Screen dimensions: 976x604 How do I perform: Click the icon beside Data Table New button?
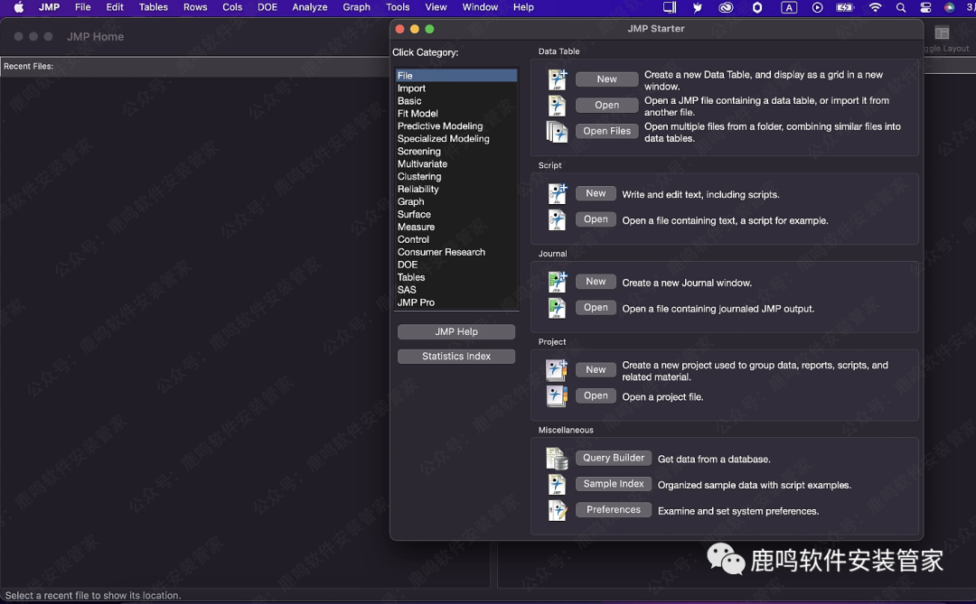click(x=557, y=79)
